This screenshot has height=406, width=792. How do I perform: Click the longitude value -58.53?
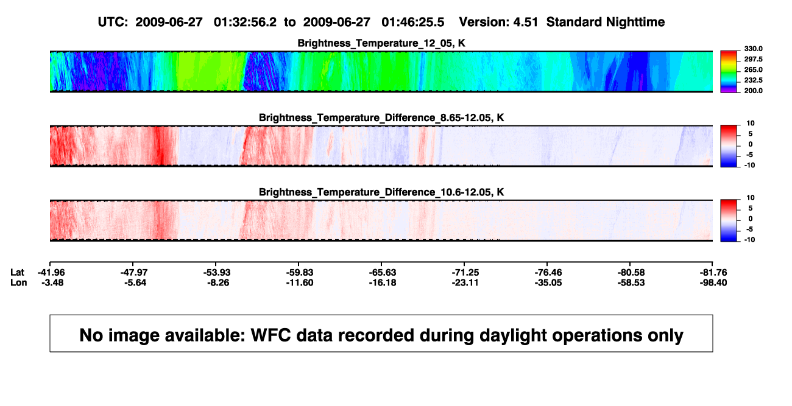tap(631, 282)
